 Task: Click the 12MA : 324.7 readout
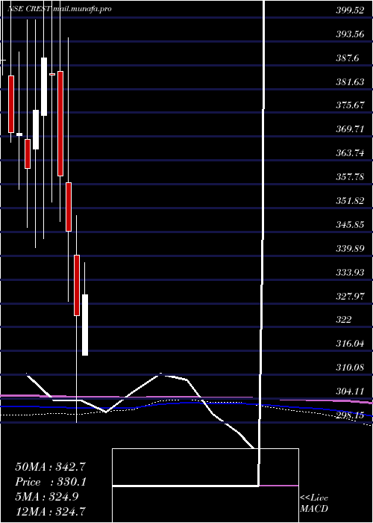[x=50, y=510]
